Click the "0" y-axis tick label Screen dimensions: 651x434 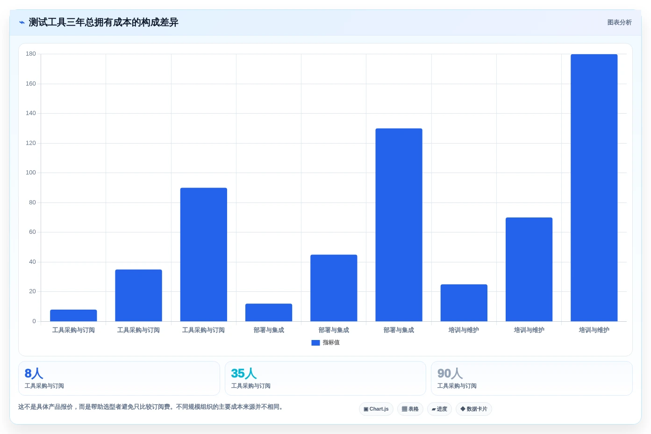tap(34, 321)
